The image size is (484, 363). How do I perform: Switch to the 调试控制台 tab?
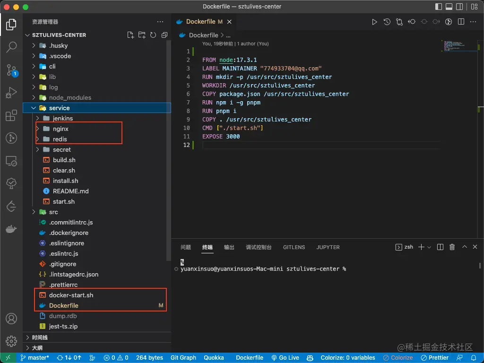pos(259,247)
